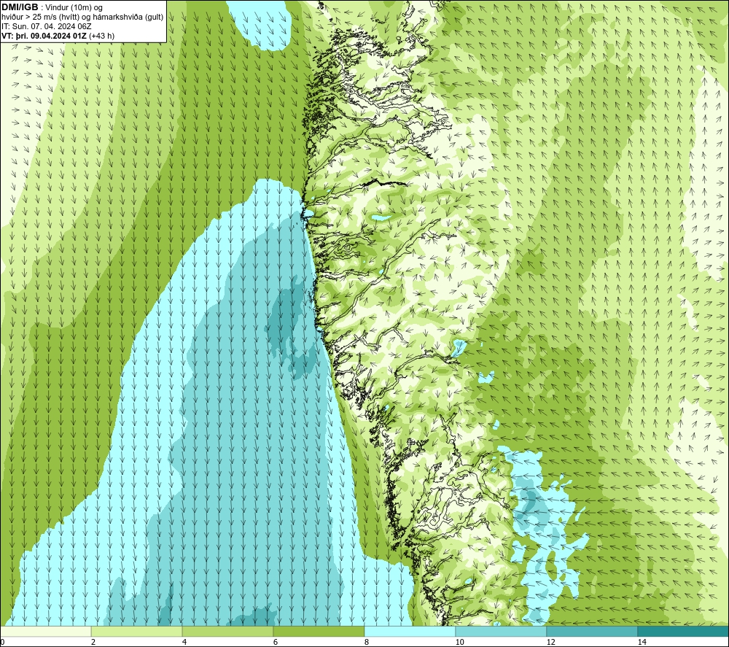The image size is (729, 647).
Task: Click the '(+43 h)' forecast offset text
Action: (101, 36)
